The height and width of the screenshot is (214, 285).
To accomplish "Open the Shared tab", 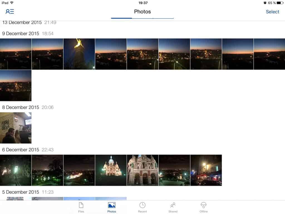I will coord(173,207).
